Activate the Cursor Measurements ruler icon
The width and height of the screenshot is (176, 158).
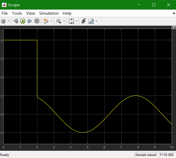pyautogui.click(x=91, y=21)
